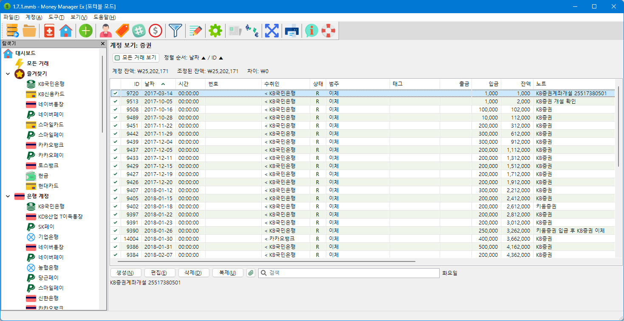
Task: Go to dashboard via toolbar house icon
Action: (66, 31)
